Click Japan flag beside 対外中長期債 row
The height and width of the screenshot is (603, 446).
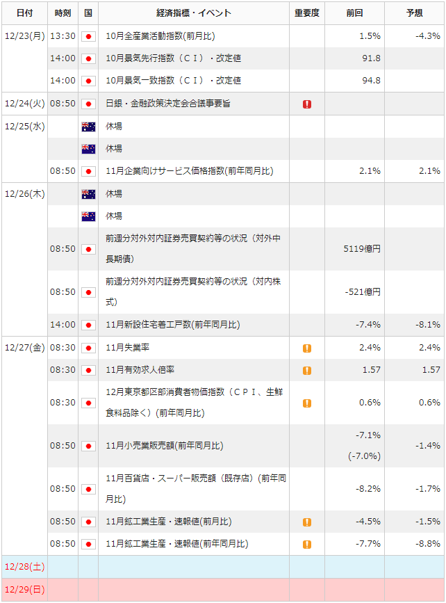88,250
